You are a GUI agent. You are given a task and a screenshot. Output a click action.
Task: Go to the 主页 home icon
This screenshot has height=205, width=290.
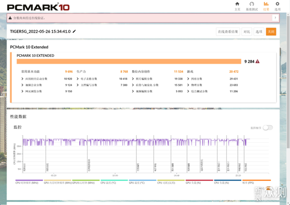(x=237, y=4)
